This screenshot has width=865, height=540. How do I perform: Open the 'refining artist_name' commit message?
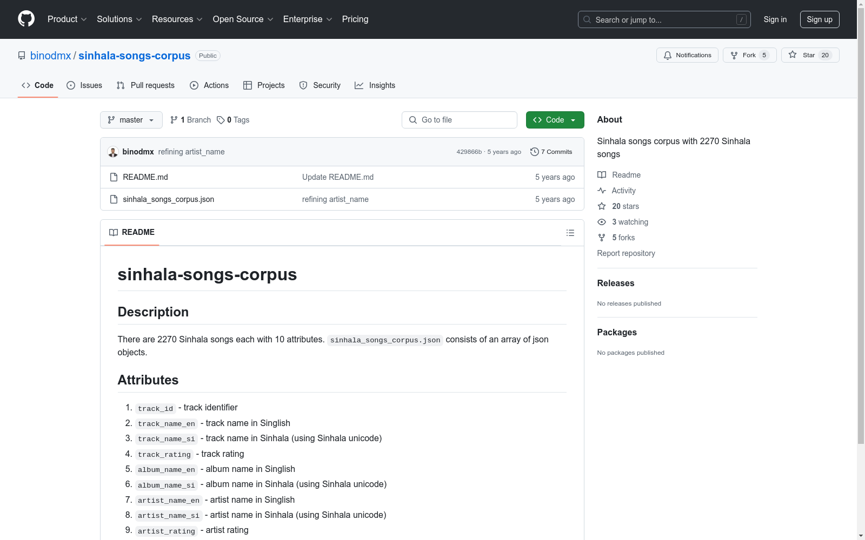coord(191,152)
